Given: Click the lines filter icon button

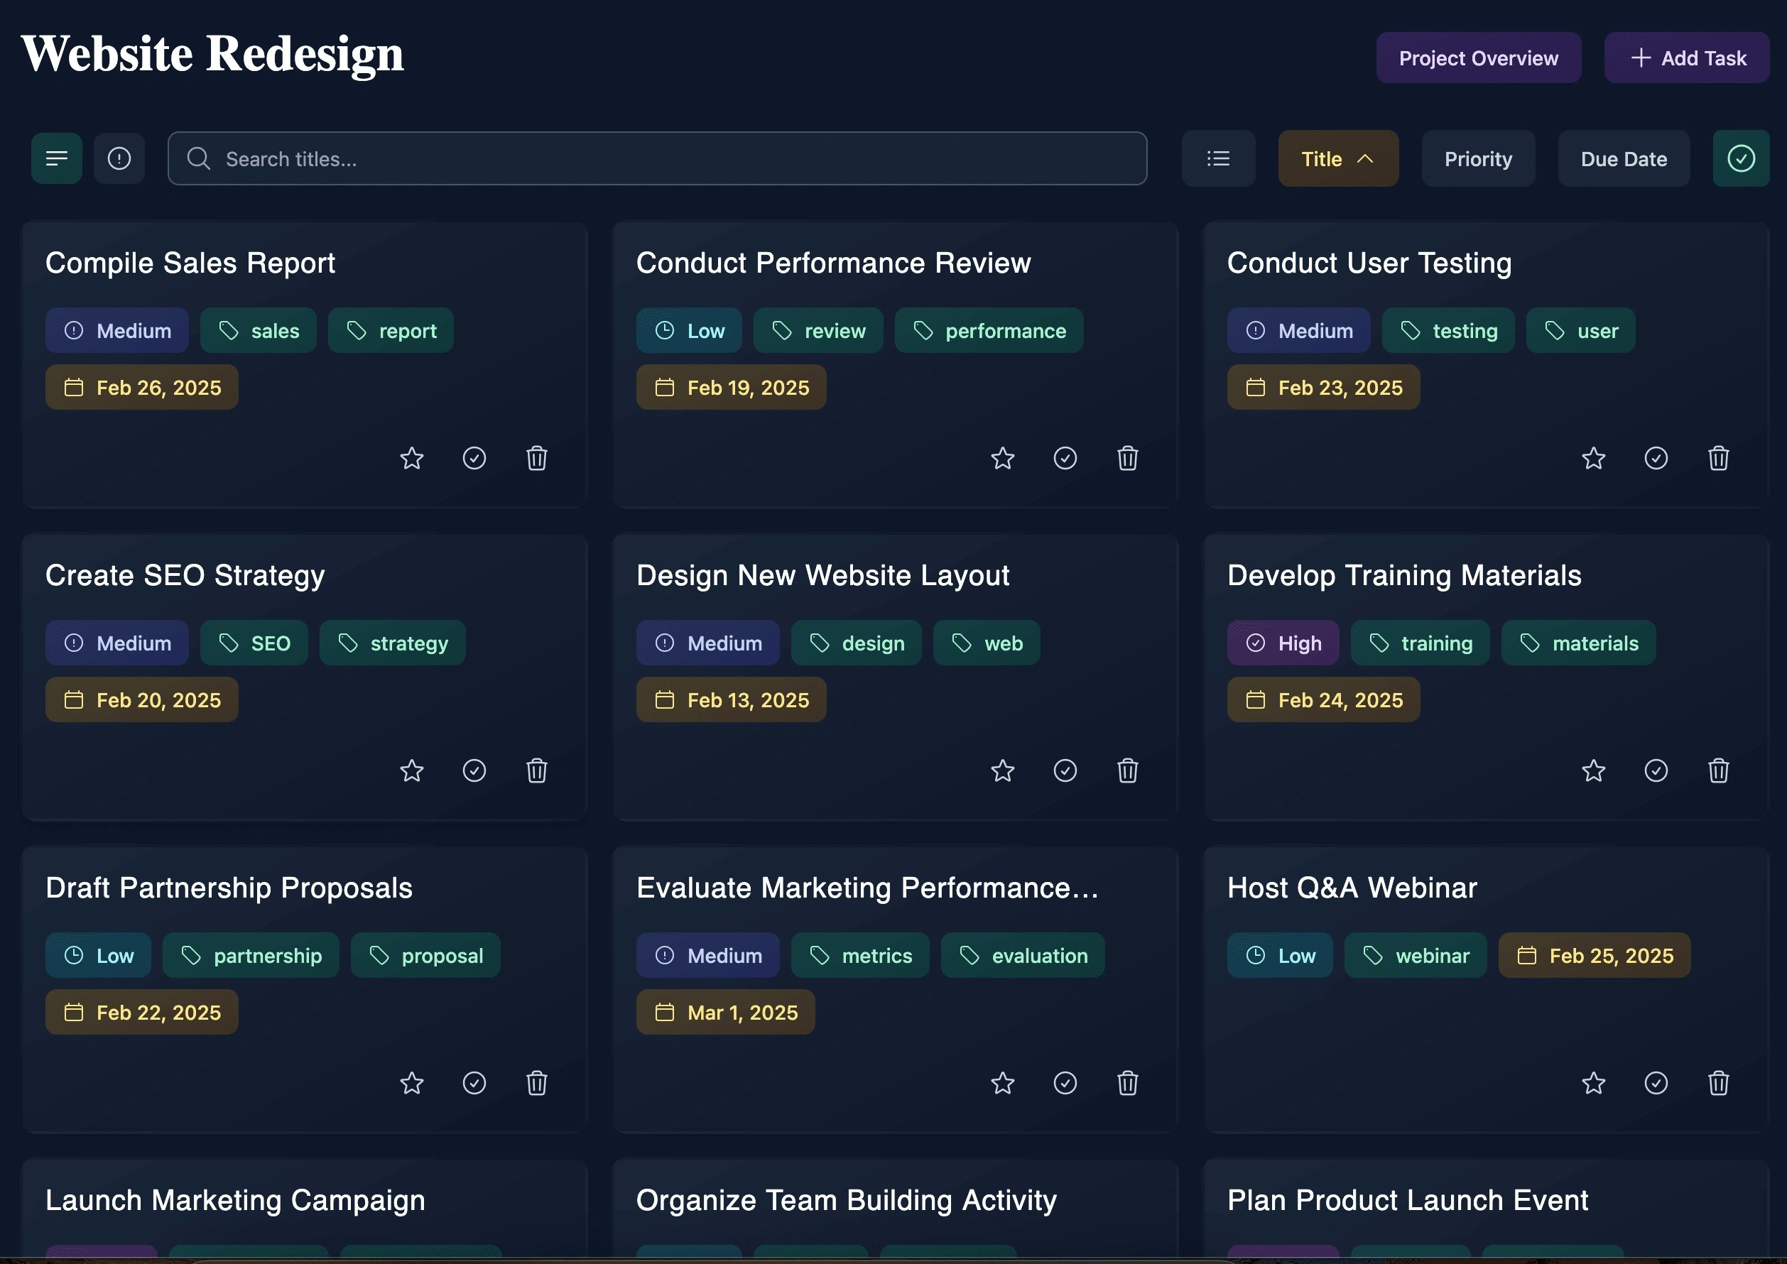Looking at the screenshot, I should pos(56,159).
